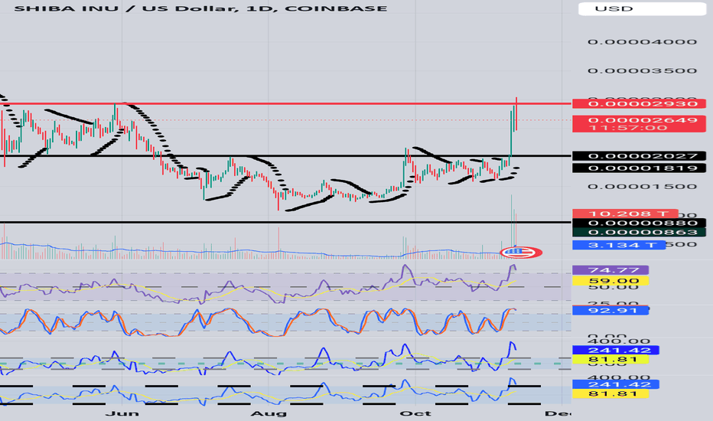Click the stochastic value 92.91 label
This screenshot has width=713, height=421.
(610, 311)
